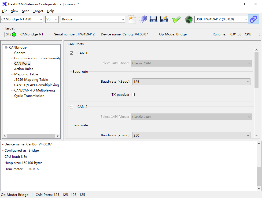The height and width of the screenshot is (198, 262).
Task: Click the Ixxat application logo icon
Action: 4,4
